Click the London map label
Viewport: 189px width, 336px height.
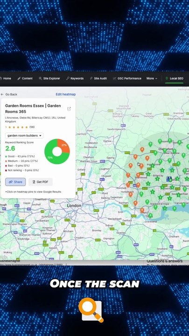pyautogui.click(x=74, y=206)
